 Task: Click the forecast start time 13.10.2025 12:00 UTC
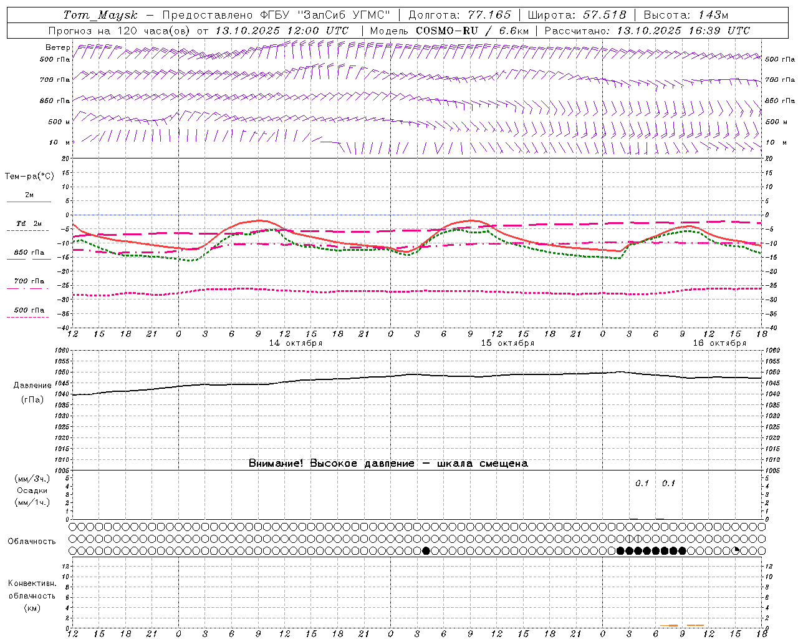pos(281,31)
